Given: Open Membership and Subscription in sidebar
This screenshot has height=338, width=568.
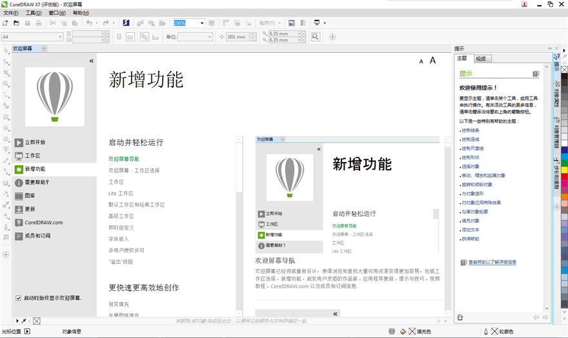Looking at the screenshot, I should [32, 236].
